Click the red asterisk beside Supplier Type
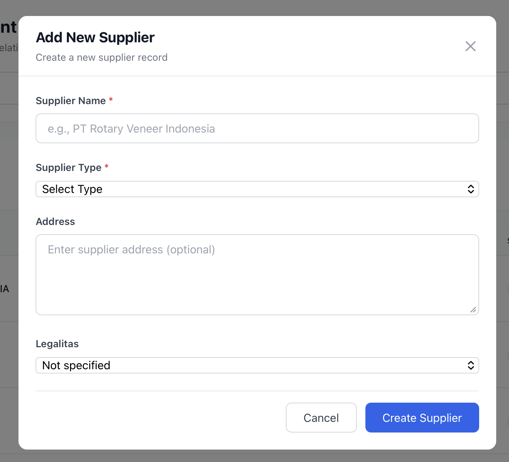Screen dimensions: 509x462 pos(107,167)
